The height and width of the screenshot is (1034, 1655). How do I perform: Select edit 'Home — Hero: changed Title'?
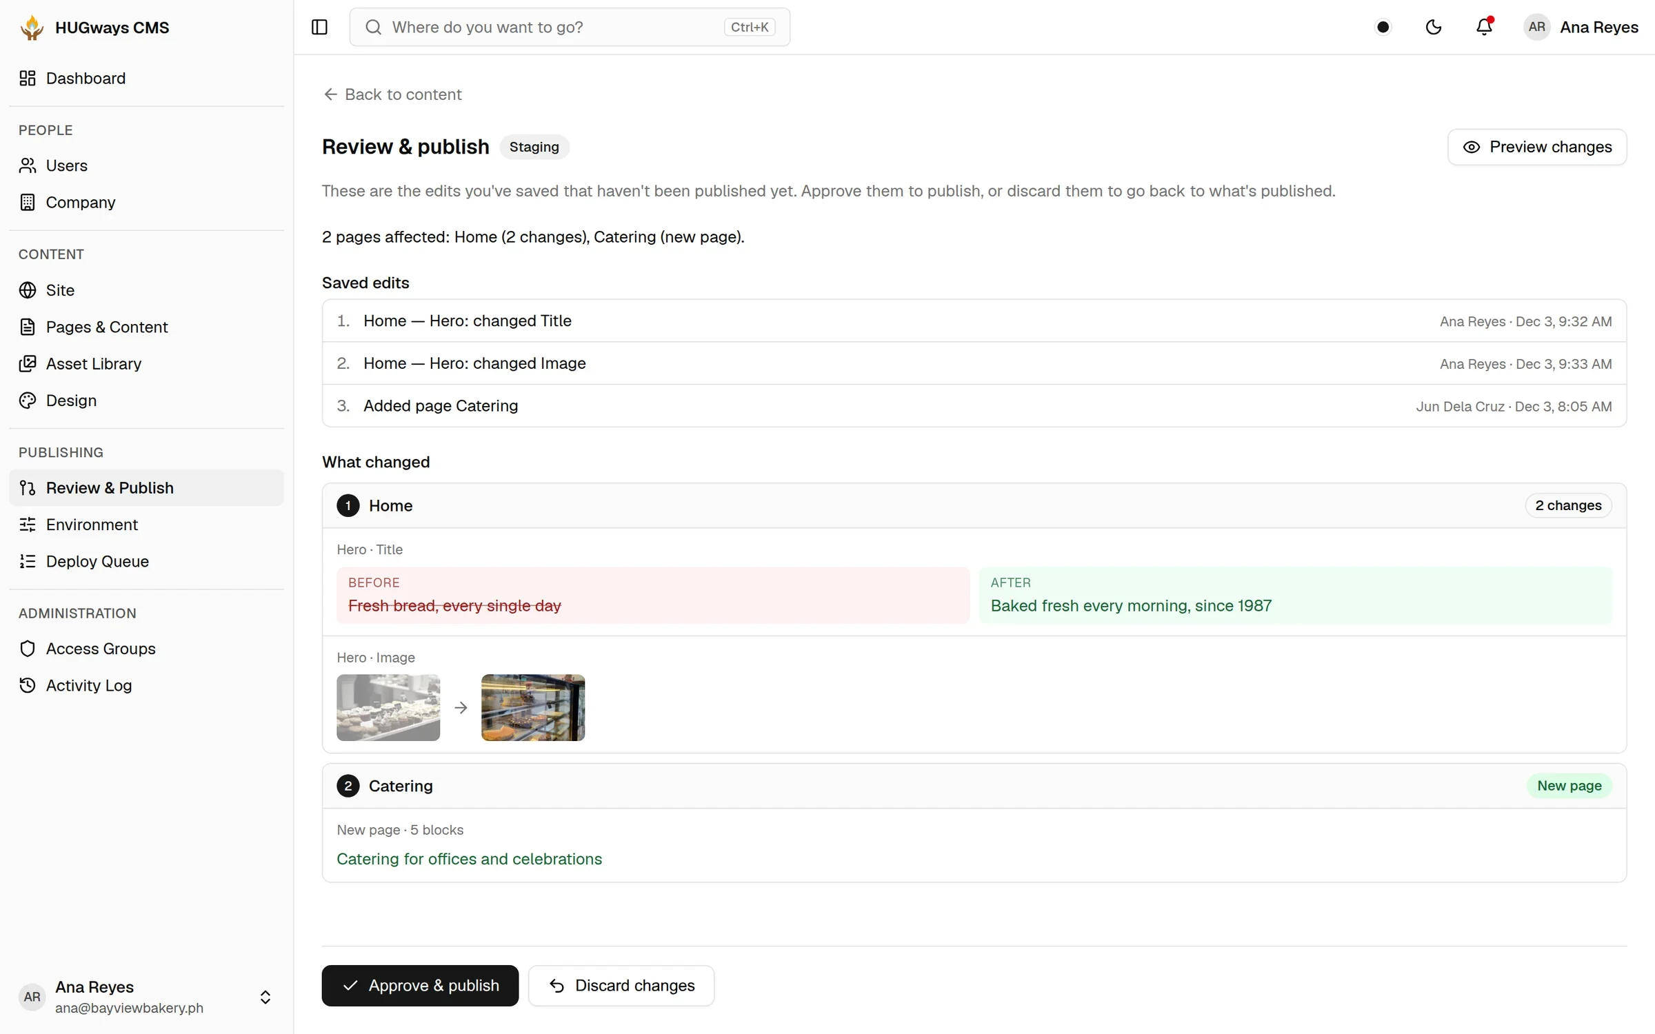pyautogui.click(x=974, y=321)
